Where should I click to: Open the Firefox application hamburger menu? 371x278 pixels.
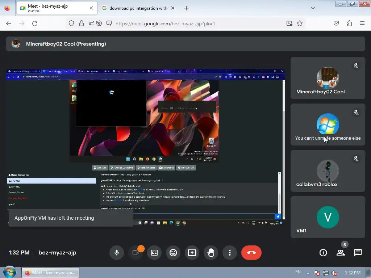click(x=362, y=23)
